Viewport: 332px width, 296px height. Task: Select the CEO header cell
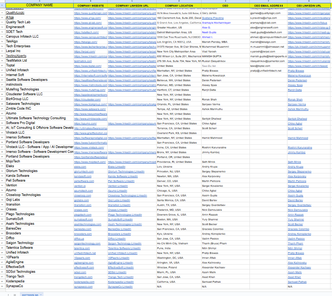(225, 6)
